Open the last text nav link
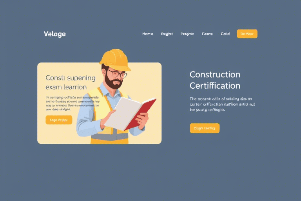Image resolution: width=301 pixels, height=201 pixels. 225,34
